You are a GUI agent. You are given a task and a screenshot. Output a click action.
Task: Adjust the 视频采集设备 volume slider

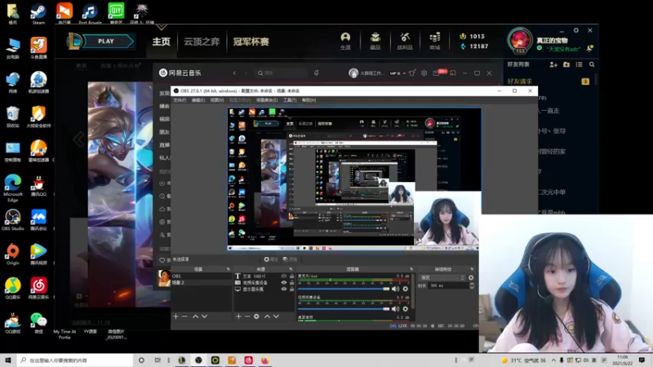coord(344,309)
